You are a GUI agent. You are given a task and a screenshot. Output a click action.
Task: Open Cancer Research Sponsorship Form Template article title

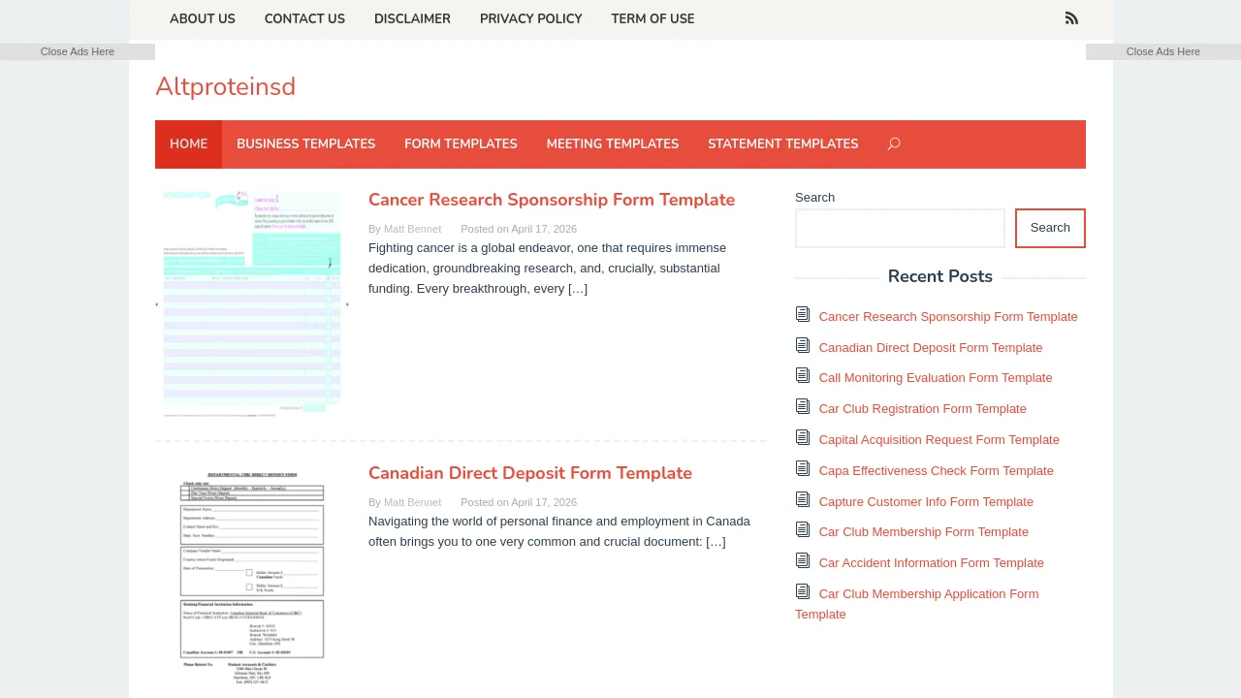point(552,200)
